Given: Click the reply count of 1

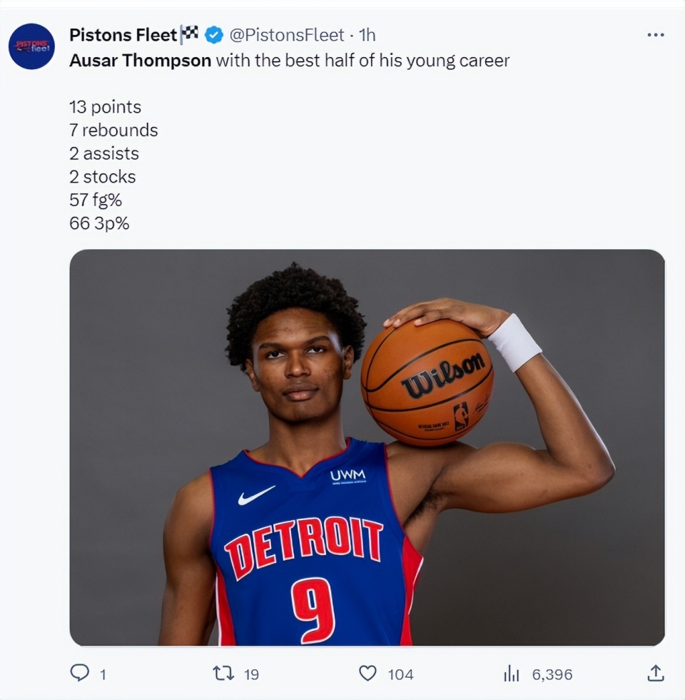Looking at the screenshot, I should [103, 674].
